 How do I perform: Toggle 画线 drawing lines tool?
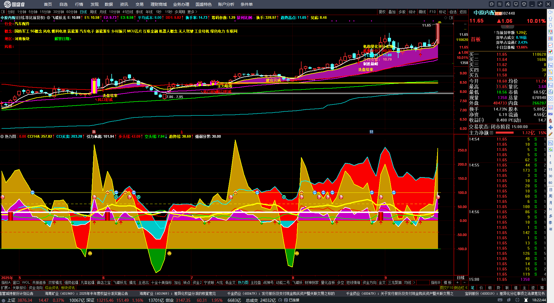click(x=422, y=12)
